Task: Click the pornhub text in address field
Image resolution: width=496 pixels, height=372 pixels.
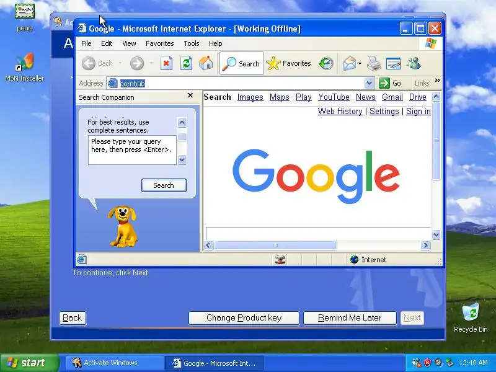Action: tap(133, 84)
